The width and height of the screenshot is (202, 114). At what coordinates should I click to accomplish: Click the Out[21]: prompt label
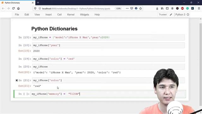pos(25,86)
